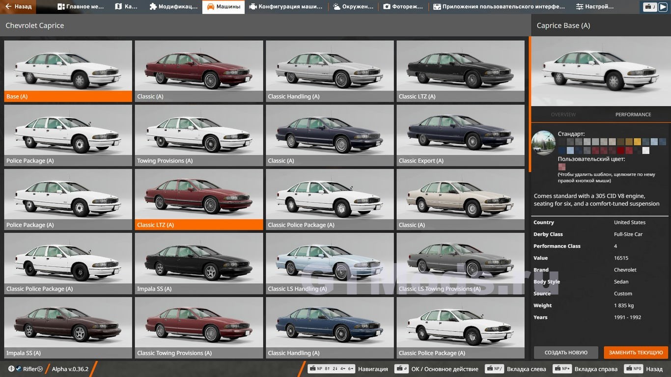The width and height of the screenshot is (671, 377).
Task: Select the bright red standard color swatch
Action: pyautogui.click(x=621, y=150)
